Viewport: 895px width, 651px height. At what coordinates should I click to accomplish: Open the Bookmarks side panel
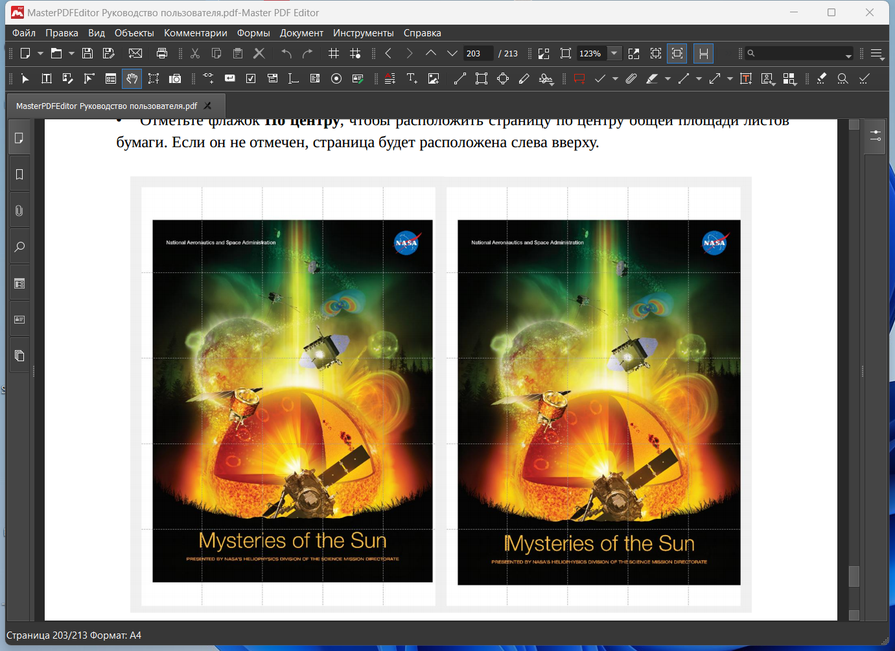click(x=19, y=174)
